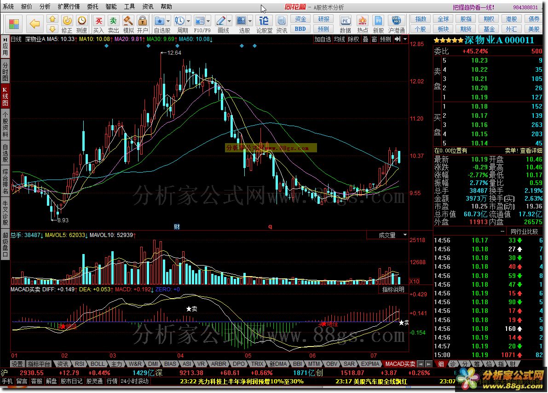
Task: Go back with the yellow arrow icon
Action: [35, 24]
